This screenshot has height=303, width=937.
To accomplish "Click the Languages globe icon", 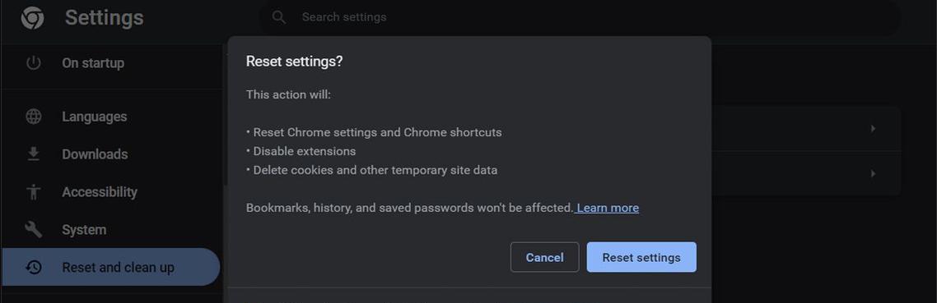I will click(x=34, y=117).
